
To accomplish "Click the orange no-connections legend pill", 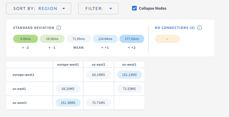I will pos(167,39).
